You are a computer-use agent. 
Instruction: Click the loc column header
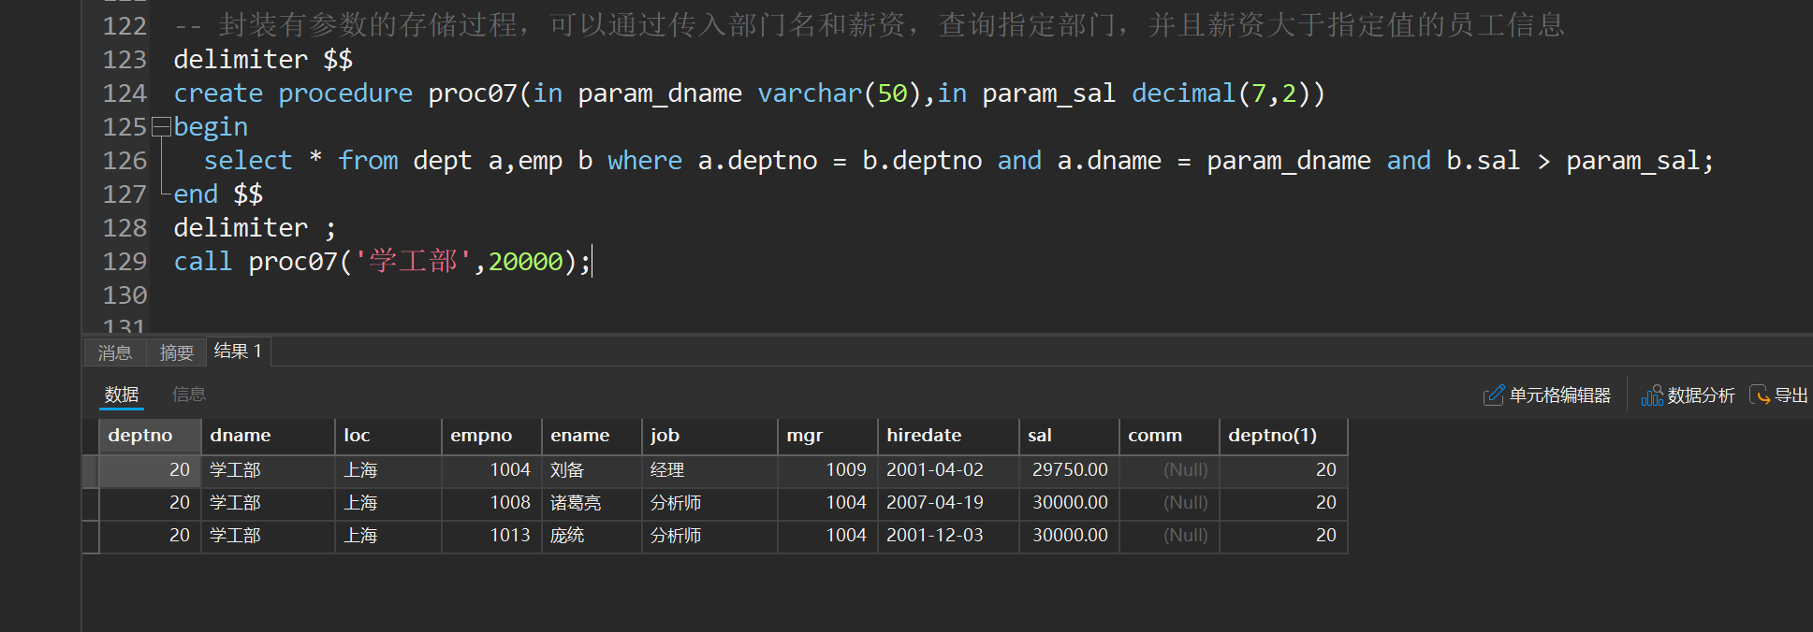coord(388,436)
